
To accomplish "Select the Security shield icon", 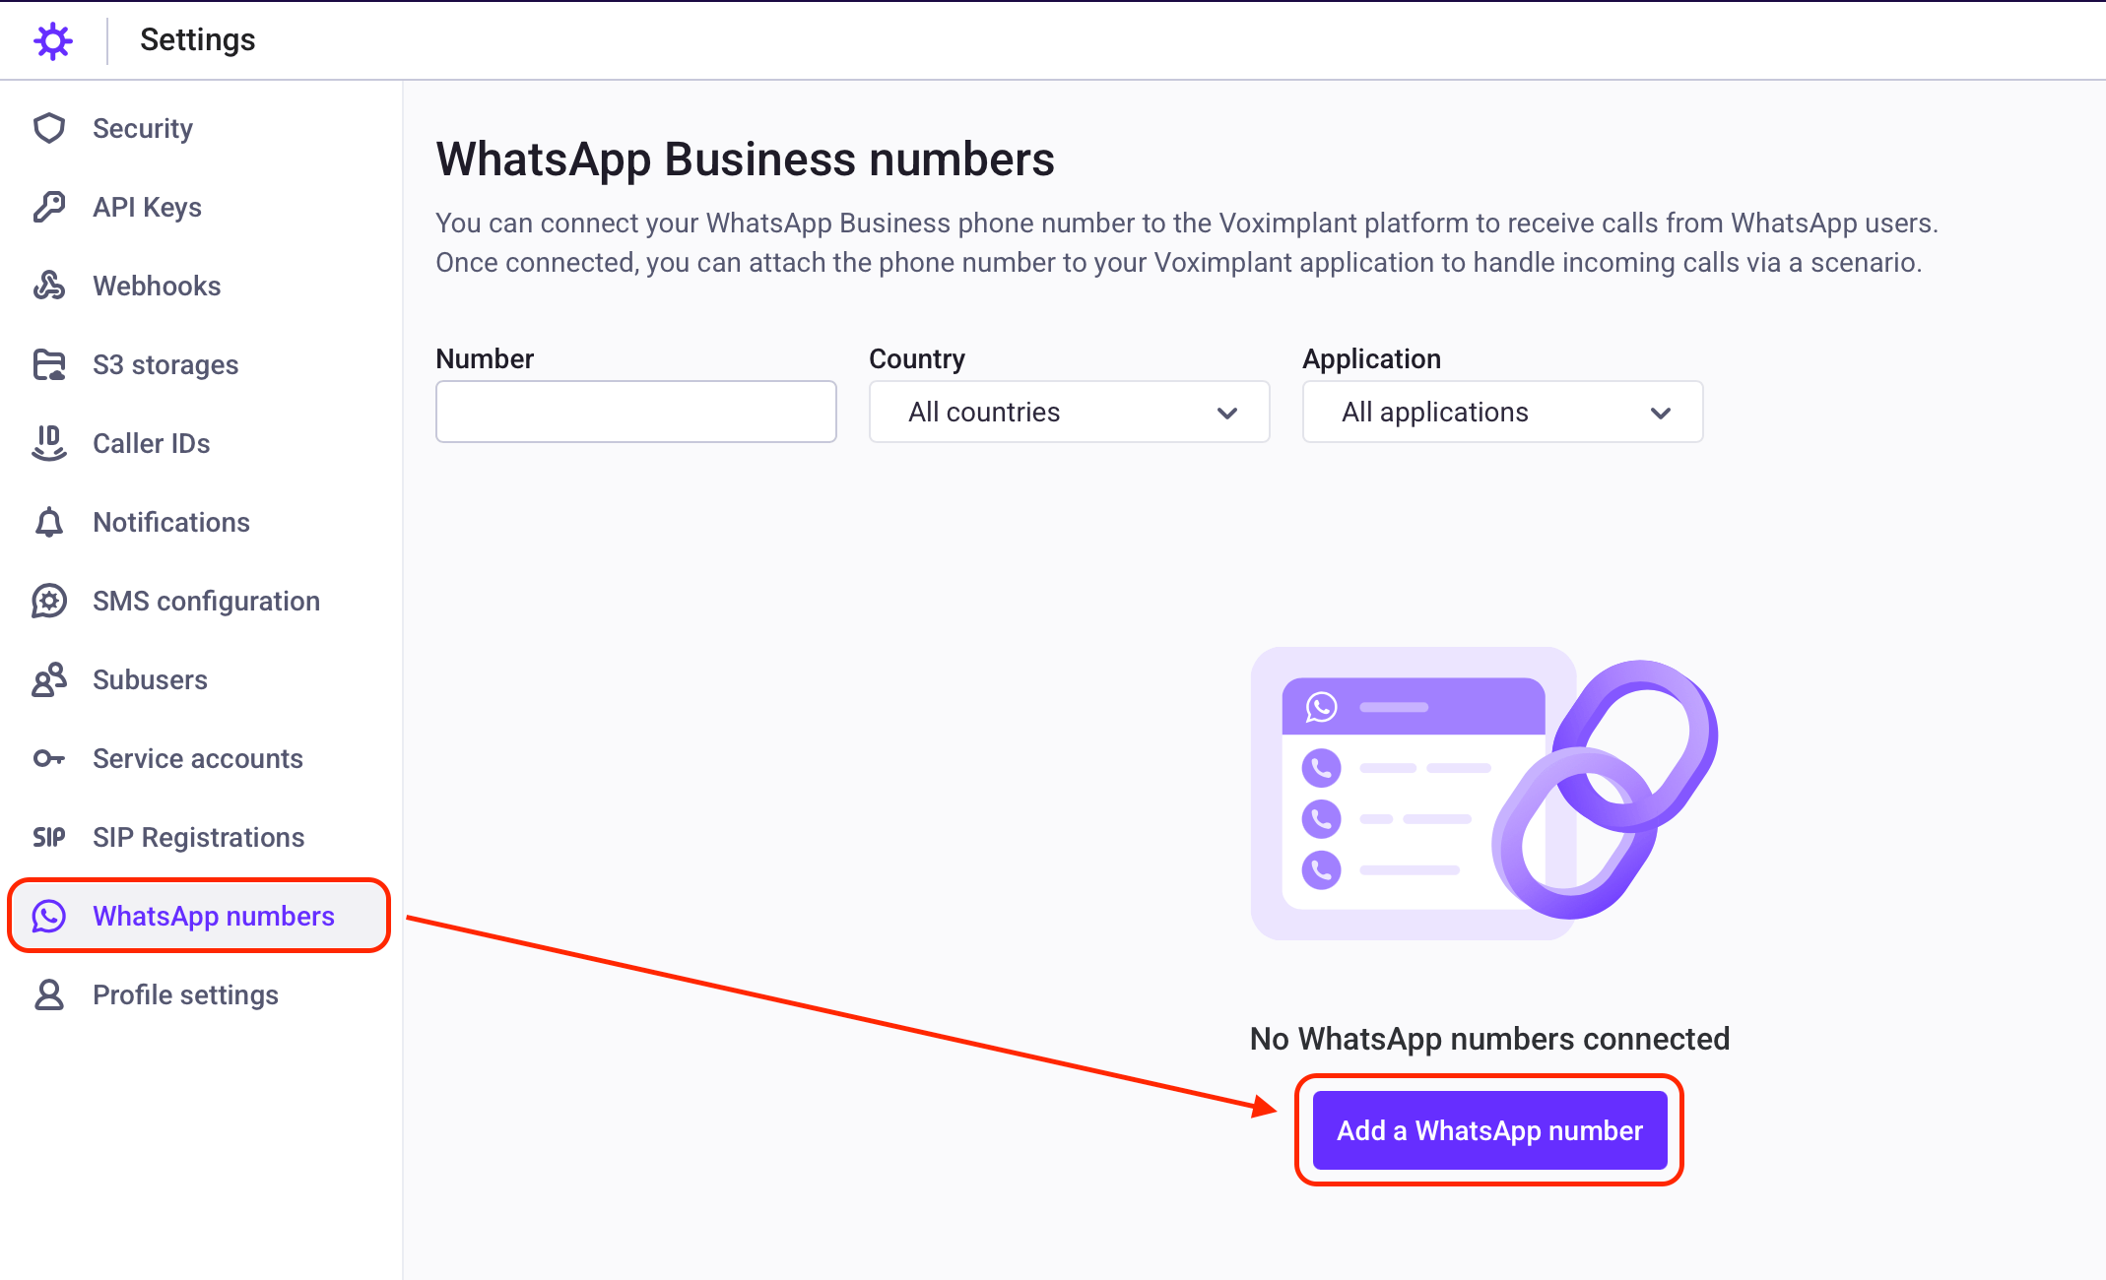I will click(47, 128).
